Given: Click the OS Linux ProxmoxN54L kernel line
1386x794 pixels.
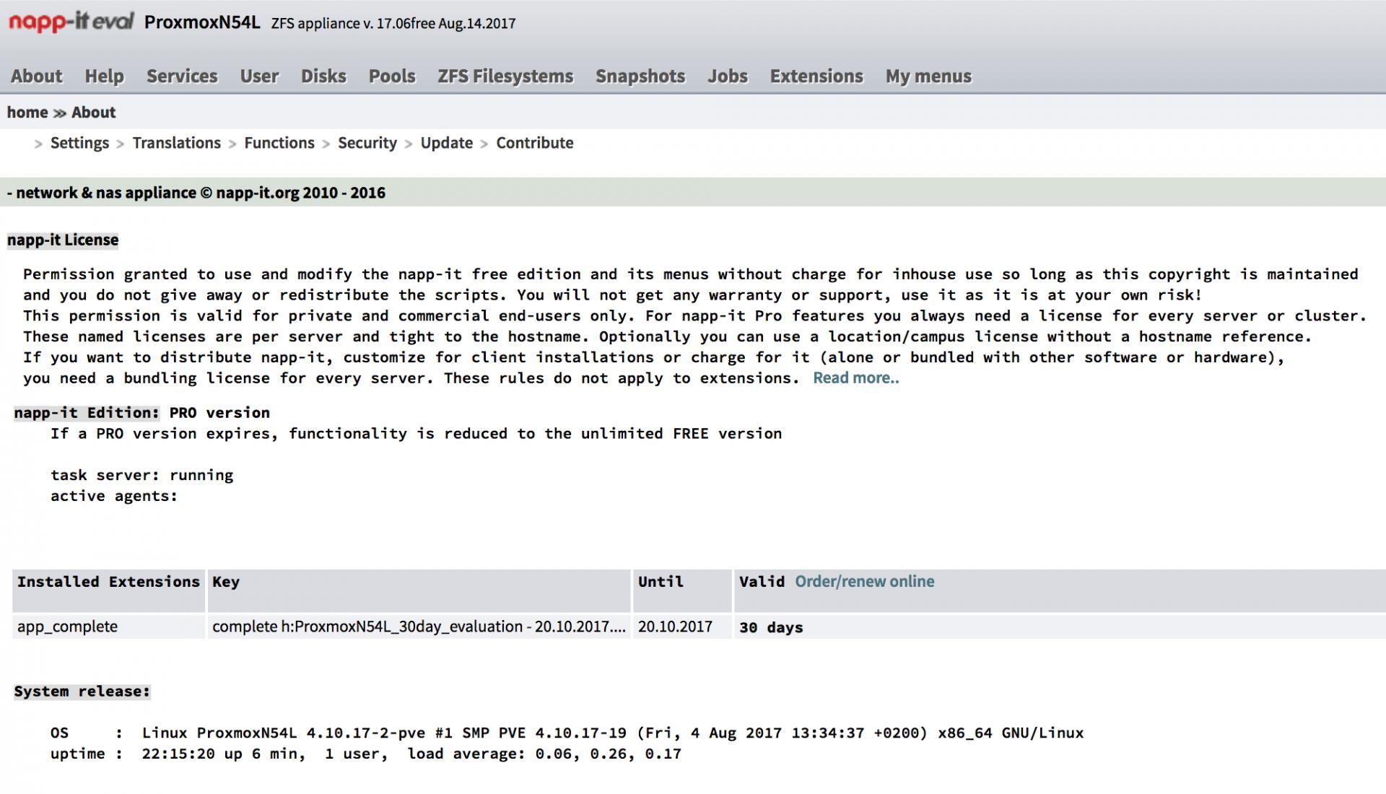Looking at the screenshot, I should (567, 733).
